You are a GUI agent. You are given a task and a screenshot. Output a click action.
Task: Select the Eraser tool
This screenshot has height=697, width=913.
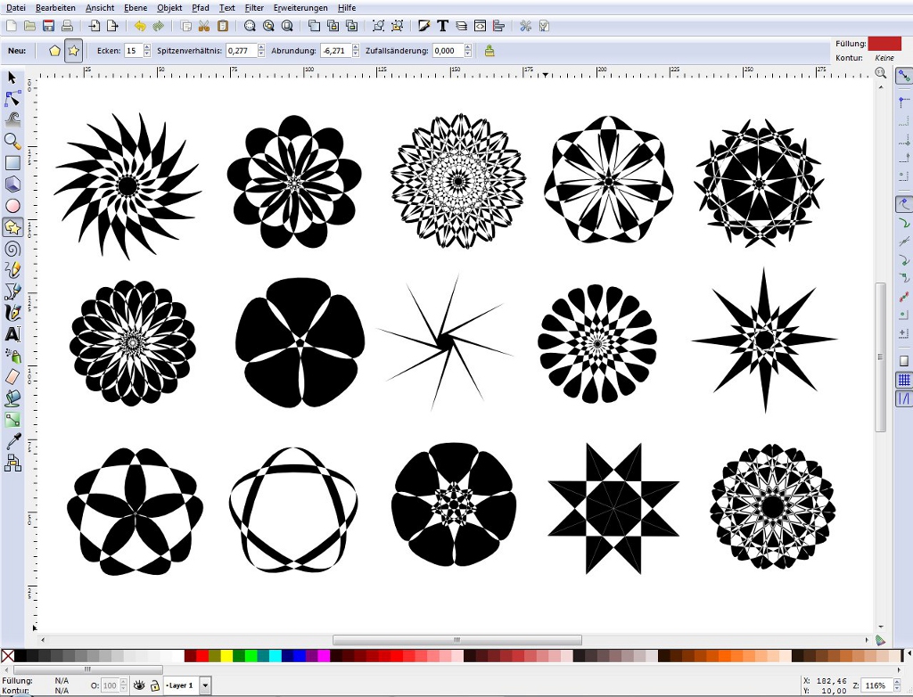(x=12, y=377)
